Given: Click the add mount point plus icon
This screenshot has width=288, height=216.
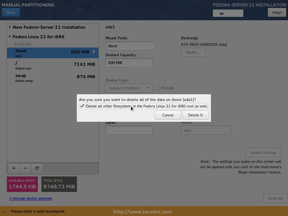Looking at the screenshot, I should 14,168.
